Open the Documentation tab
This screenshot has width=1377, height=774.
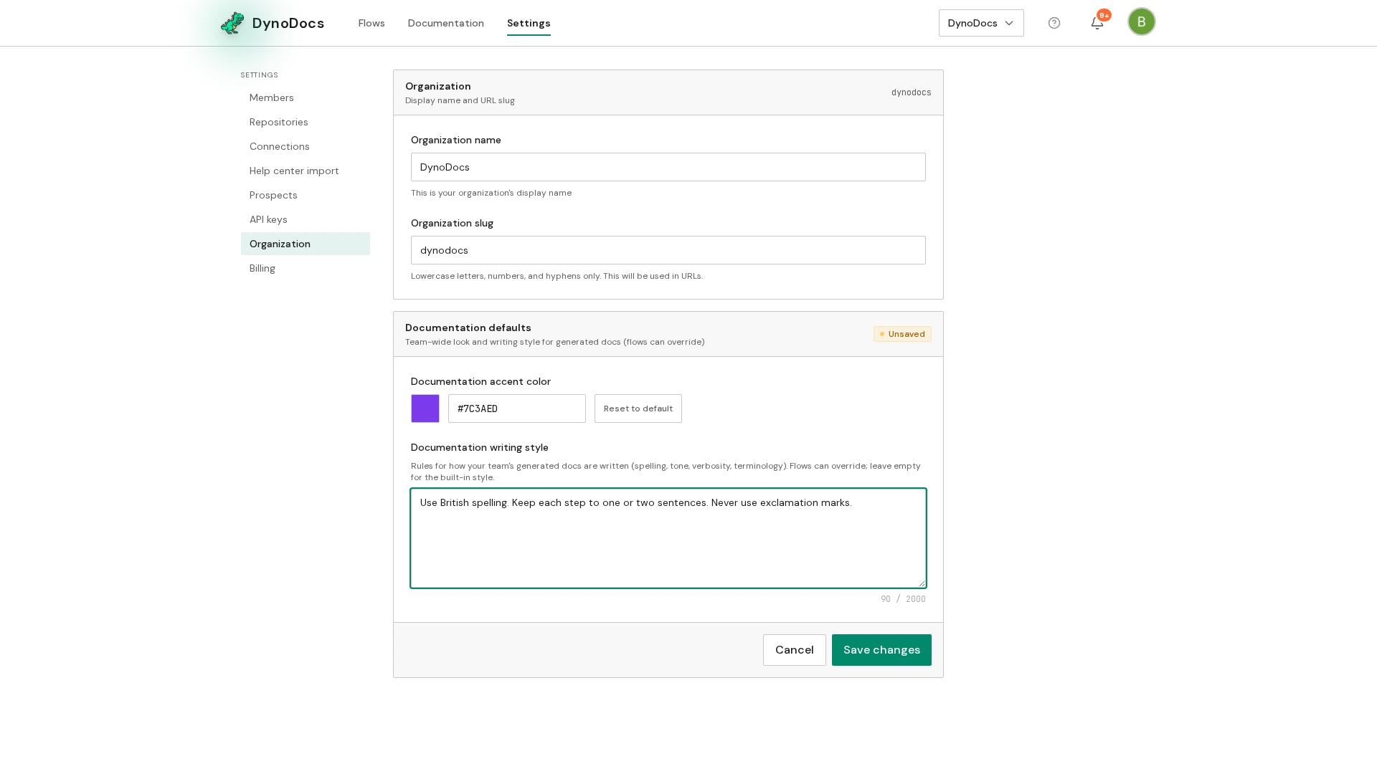click(446, 23)
